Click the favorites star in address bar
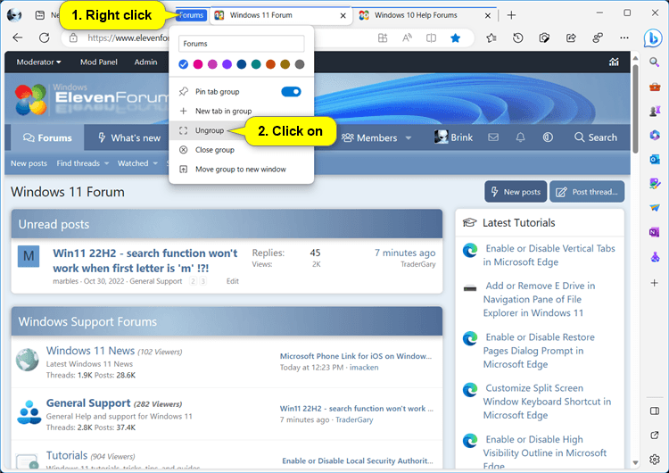This screenshot has width=669, height=473. point(455,38)
